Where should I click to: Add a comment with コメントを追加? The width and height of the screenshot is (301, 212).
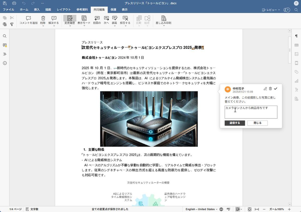(x=28, y=20)
